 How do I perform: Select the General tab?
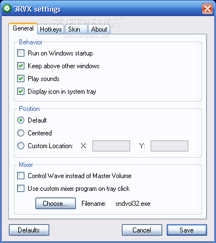click(x=23, y=28)
